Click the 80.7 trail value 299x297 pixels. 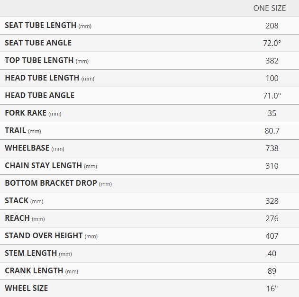tap(272, 131)
